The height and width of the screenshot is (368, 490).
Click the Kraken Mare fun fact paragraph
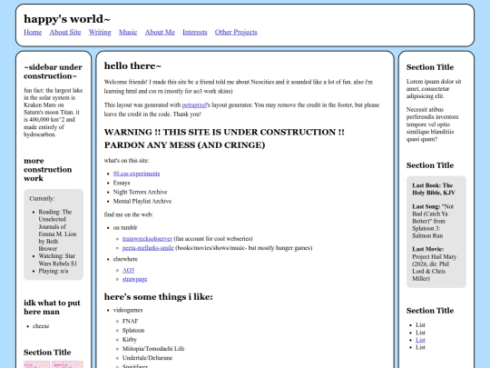coord(54,113)
